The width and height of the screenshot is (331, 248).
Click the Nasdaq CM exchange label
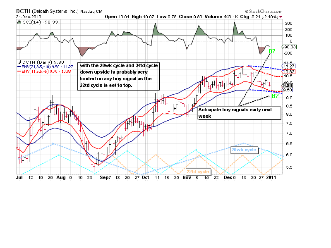91,12
